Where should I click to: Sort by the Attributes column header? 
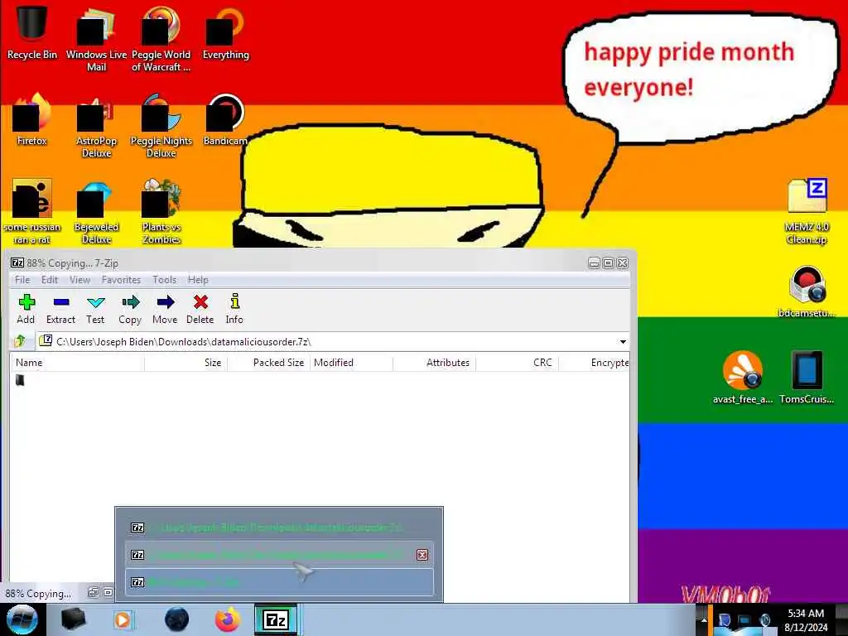click(434, 363)
